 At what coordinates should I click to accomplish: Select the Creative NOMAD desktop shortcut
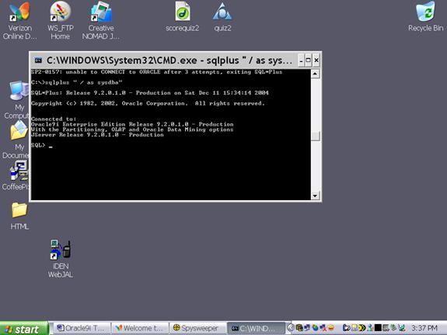click(x=101, y=20)
